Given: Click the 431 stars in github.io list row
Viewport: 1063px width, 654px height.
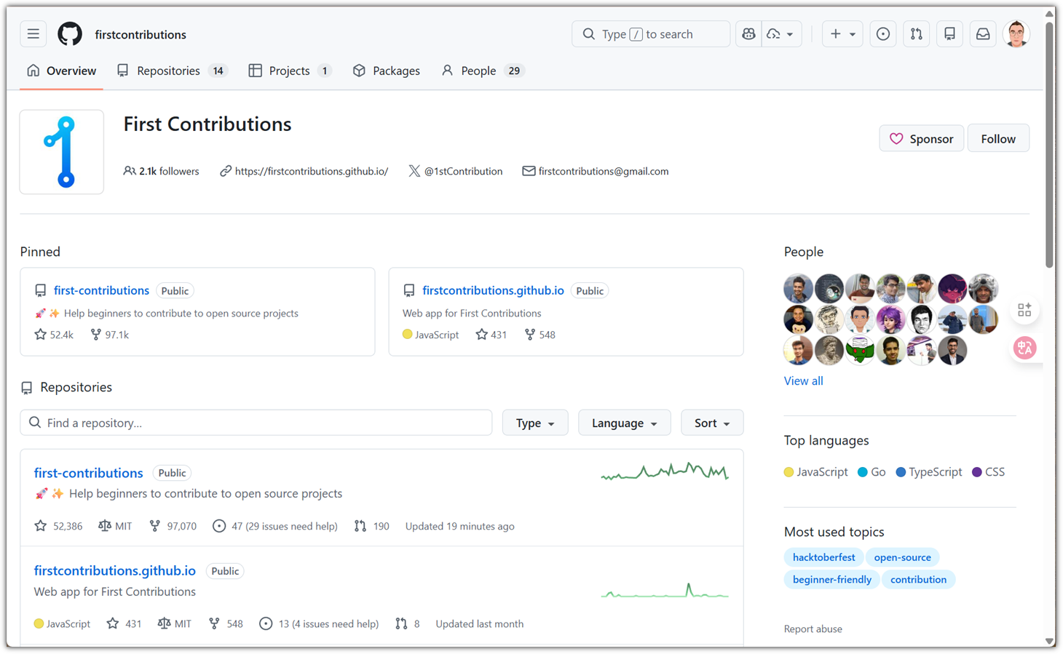Looking at the screenshot, I should 124,623.
